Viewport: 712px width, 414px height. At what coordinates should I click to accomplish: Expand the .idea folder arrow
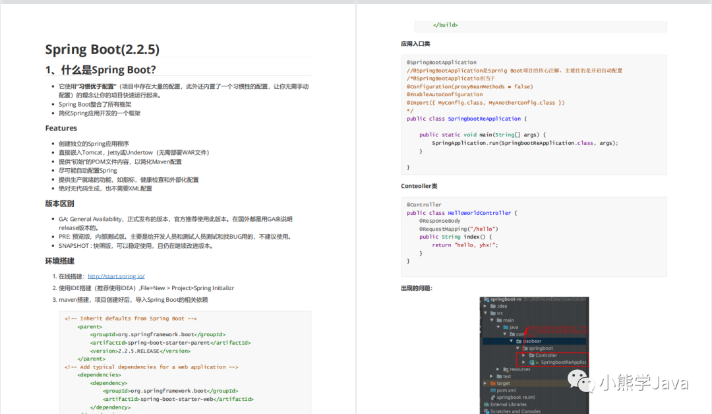click(x=485, y=306)
